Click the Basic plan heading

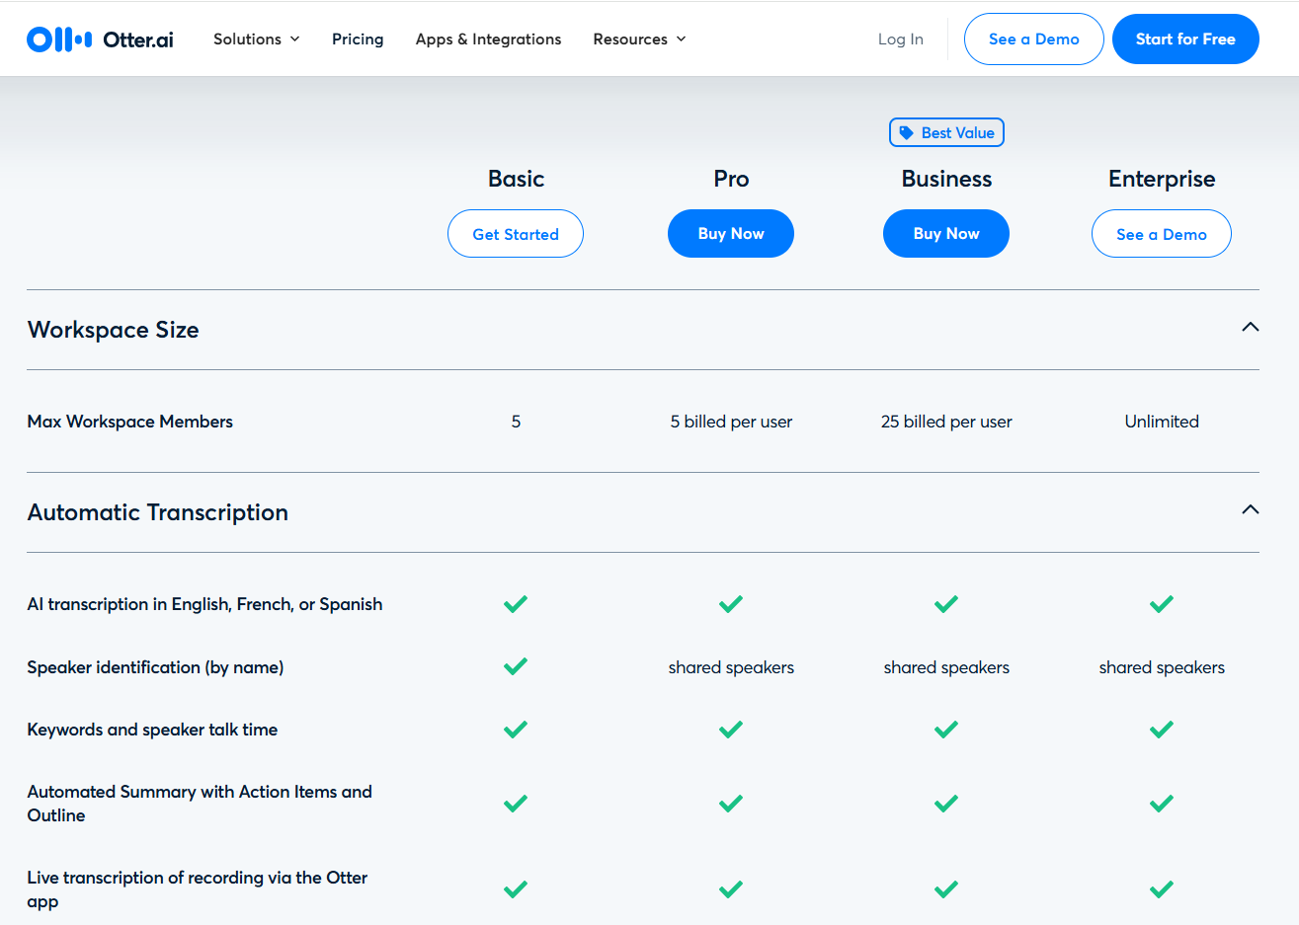[x=516, y=179]
